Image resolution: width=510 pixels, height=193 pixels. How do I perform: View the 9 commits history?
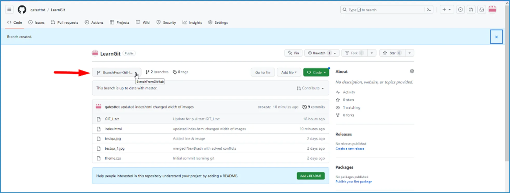tap(314, 107)
